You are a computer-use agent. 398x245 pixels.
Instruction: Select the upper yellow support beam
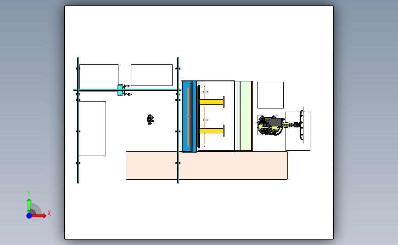click(212, 102)
